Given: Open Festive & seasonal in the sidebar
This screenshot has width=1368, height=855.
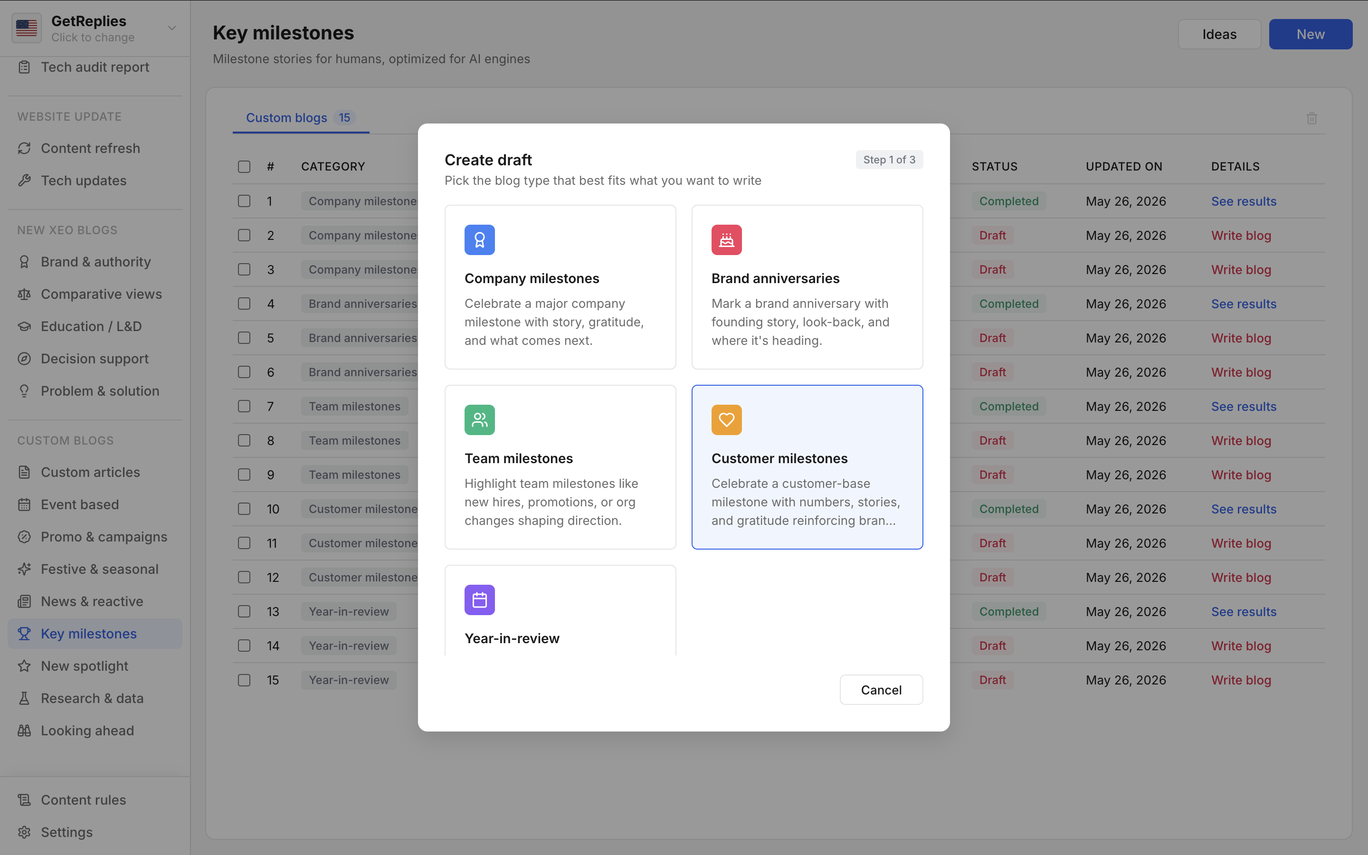Looking at the screenshot, I should (95, 569).
